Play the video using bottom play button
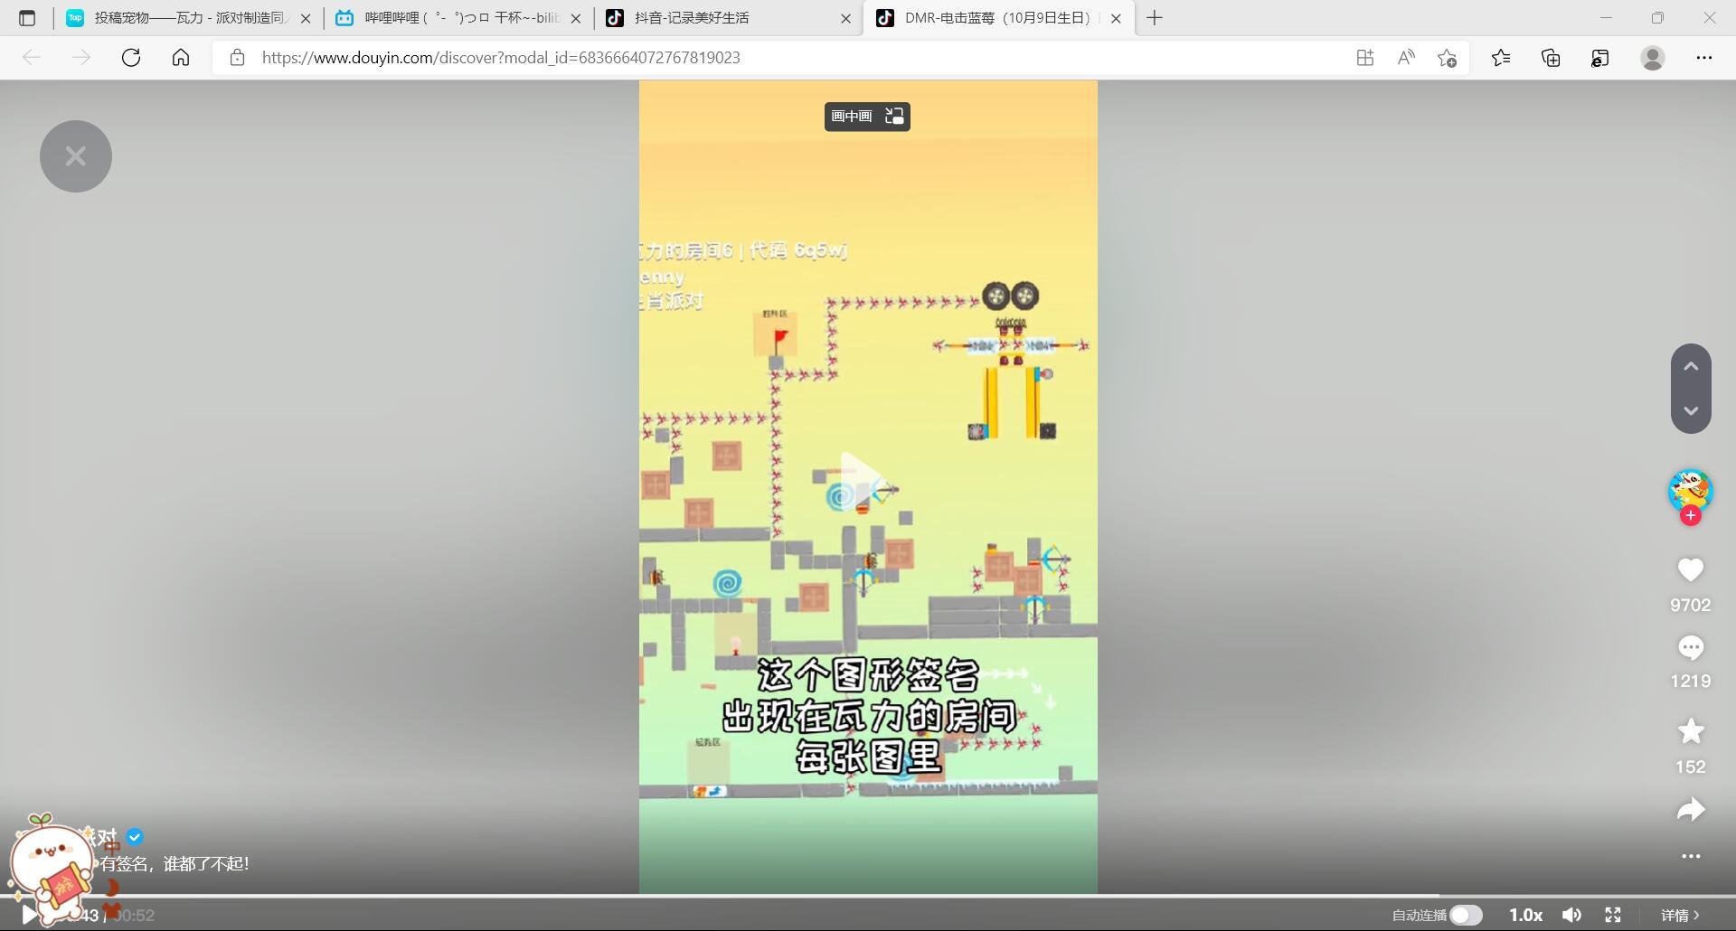1736x931 pixels. pos(29,915)
